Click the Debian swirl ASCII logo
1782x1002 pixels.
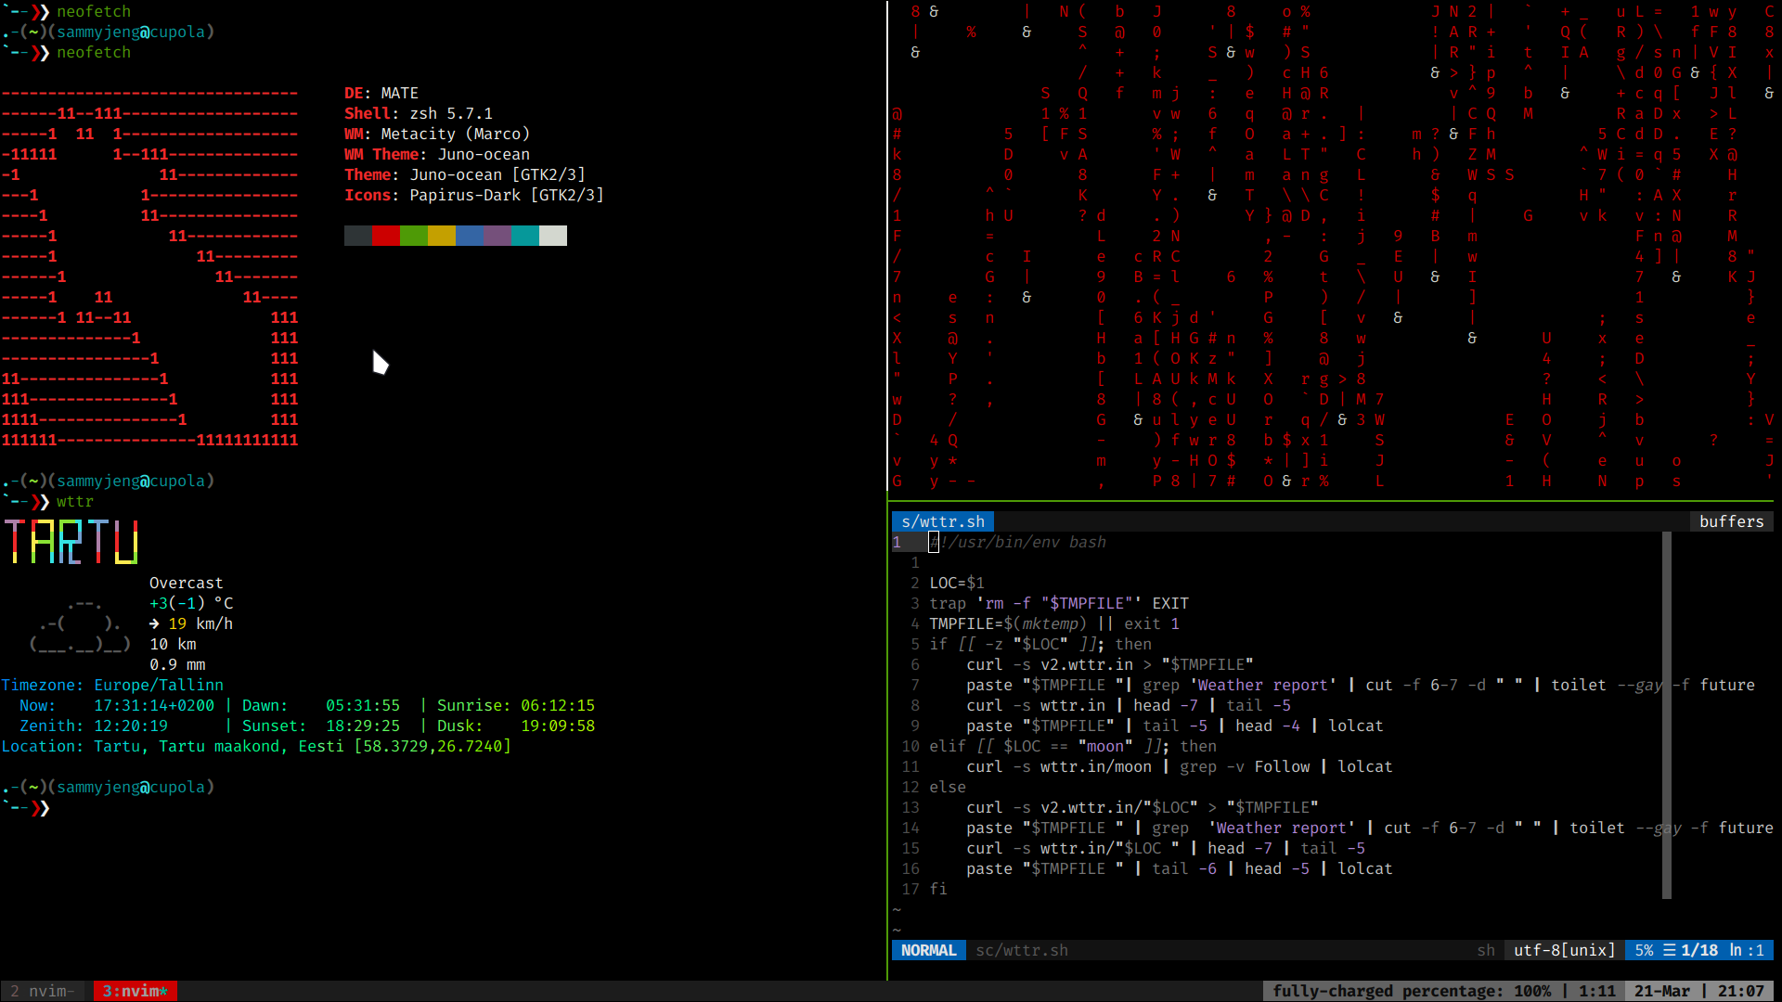coord(148,266)
